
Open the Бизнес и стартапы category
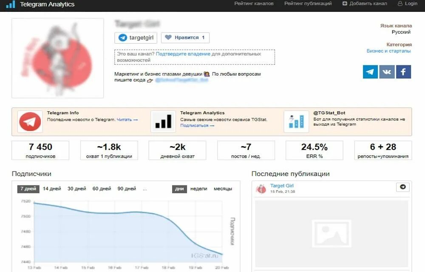coord(388,51)
